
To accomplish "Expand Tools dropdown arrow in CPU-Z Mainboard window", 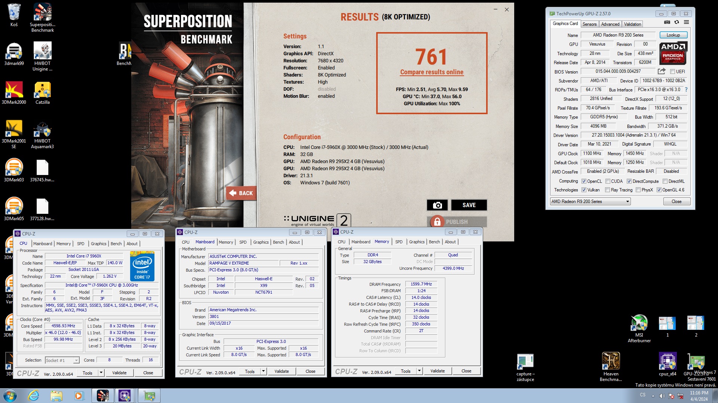I will coord(263,371).
